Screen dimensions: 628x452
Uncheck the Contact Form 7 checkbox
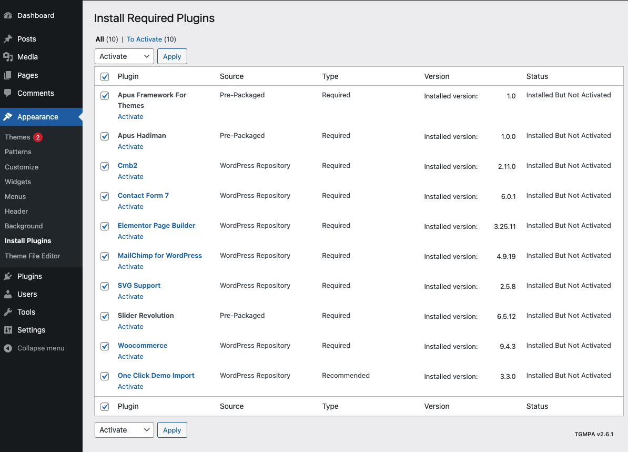105,196
